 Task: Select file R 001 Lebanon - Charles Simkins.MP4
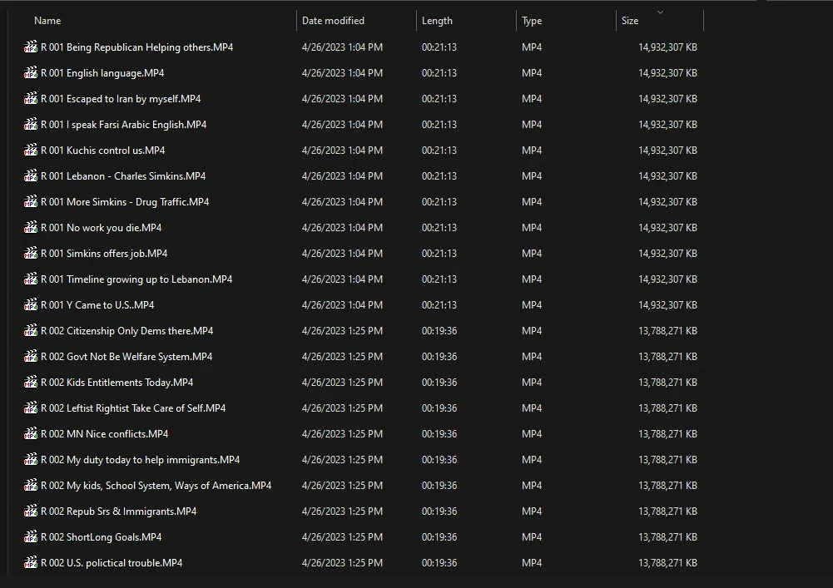pos(123,175)
